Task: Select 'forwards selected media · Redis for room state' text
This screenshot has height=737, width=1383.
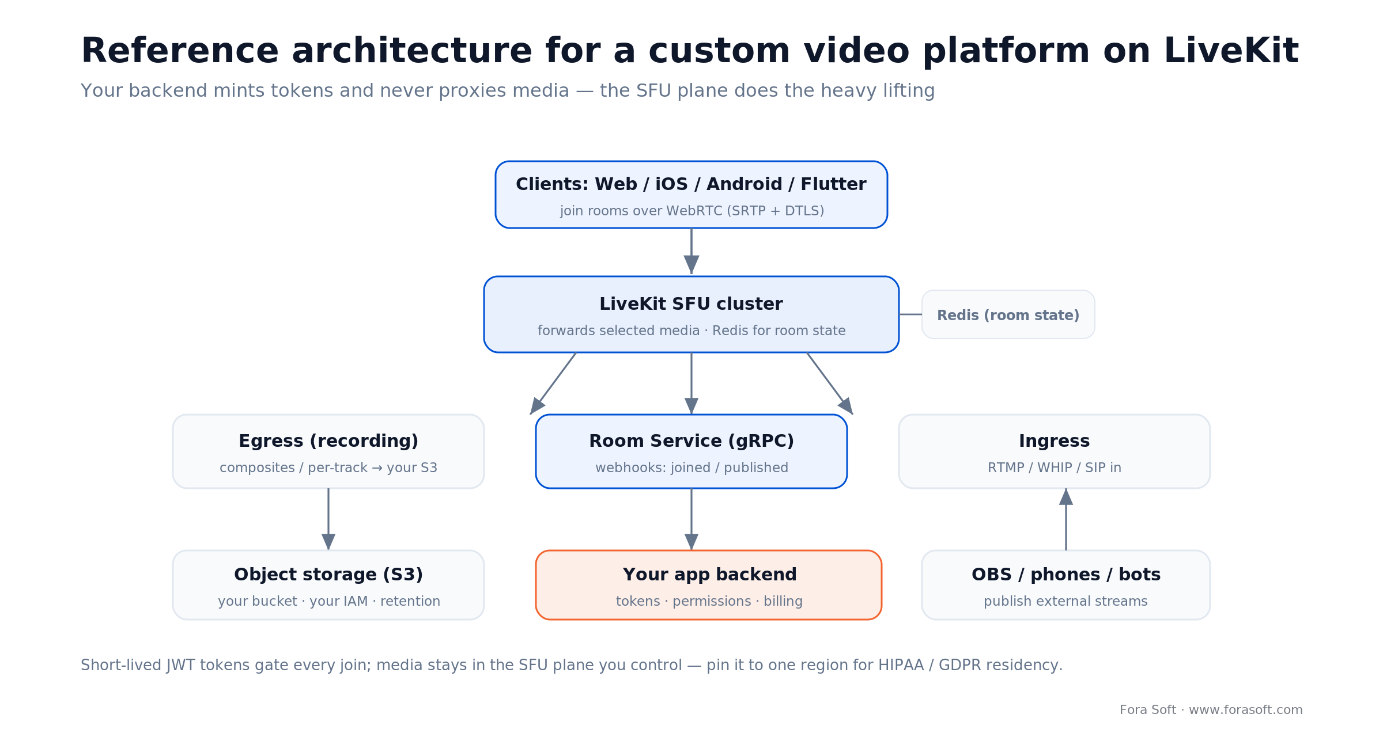Action: [691, 330]
